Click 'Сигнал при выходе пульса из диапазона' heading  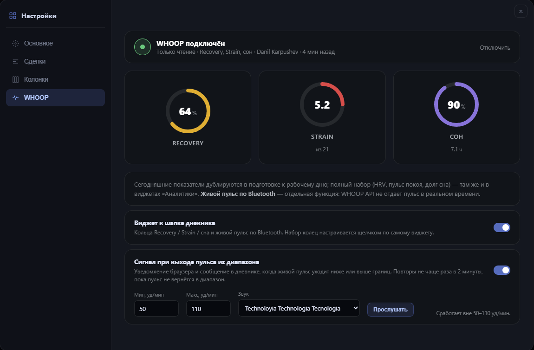coord(196,262)
